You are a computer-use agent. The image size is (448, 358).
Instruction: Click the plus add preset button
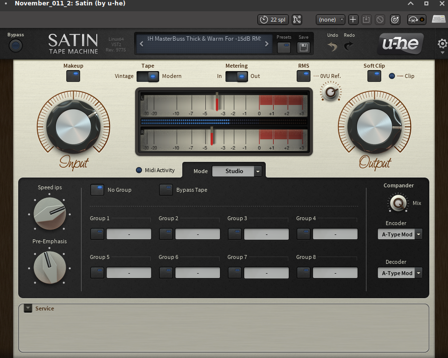[353, 20]
